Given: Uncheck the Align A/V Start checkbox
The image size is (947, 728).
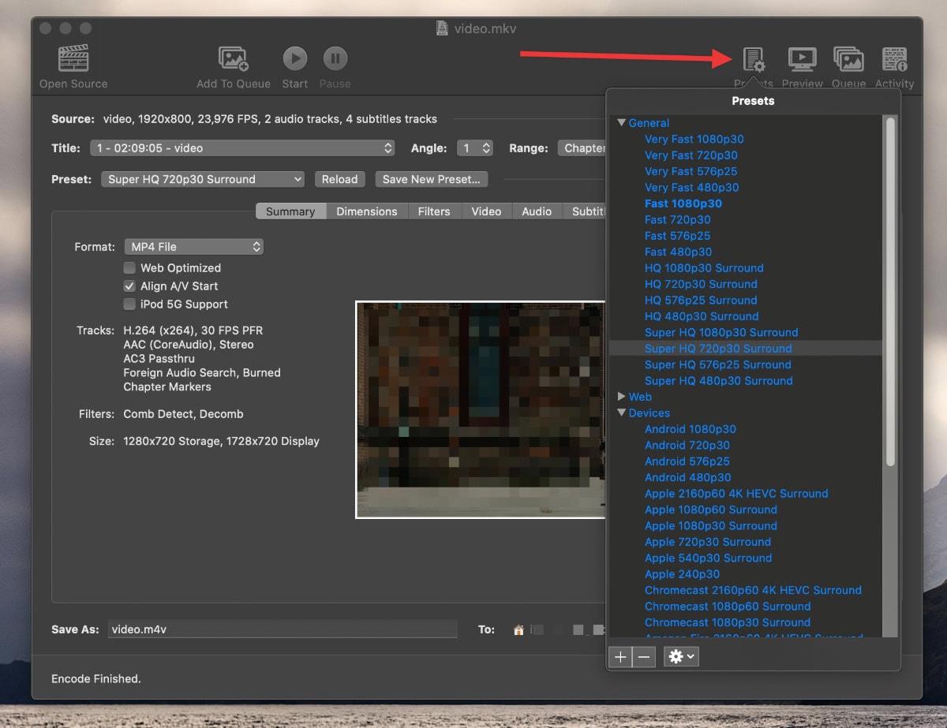Looking at the screenshot, I should [129, 286].
